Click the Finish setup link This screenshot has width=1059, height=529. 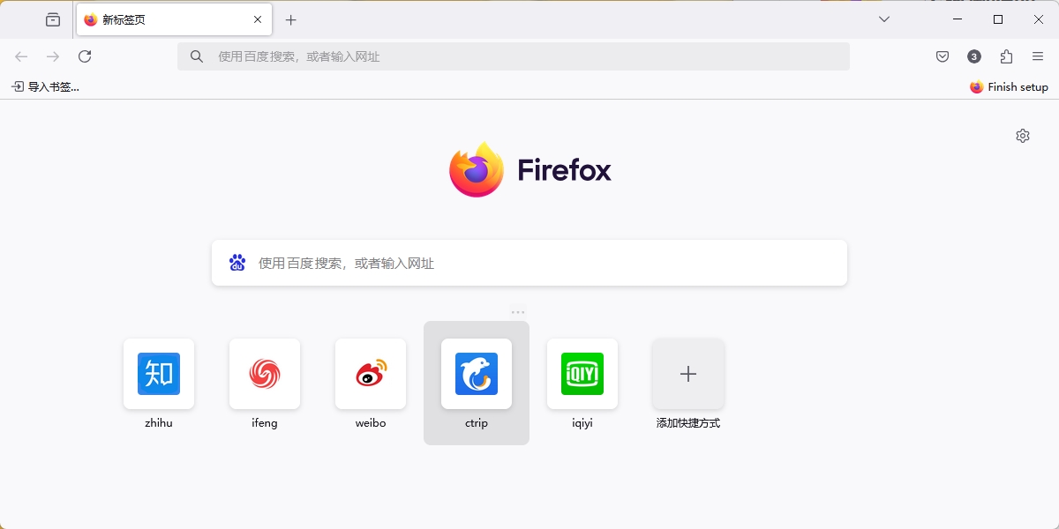click(x=1009, y=86)
